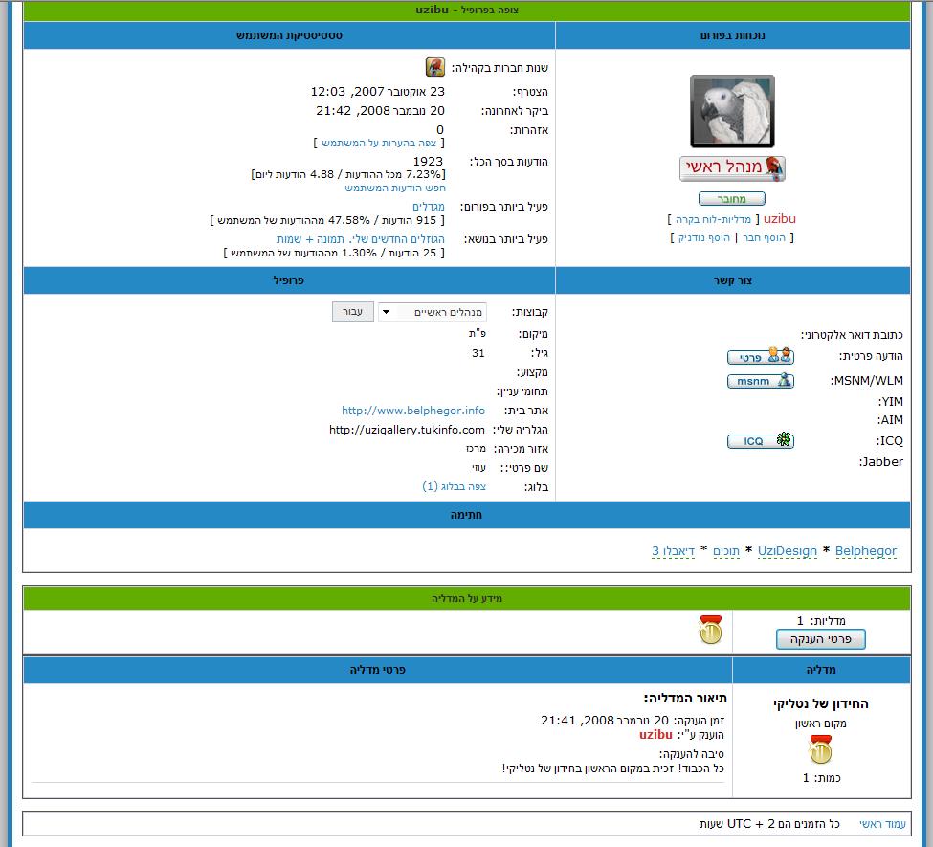
Task: Click the 'מנהל ראשי' rank badge
Action: tap(732, 168)
